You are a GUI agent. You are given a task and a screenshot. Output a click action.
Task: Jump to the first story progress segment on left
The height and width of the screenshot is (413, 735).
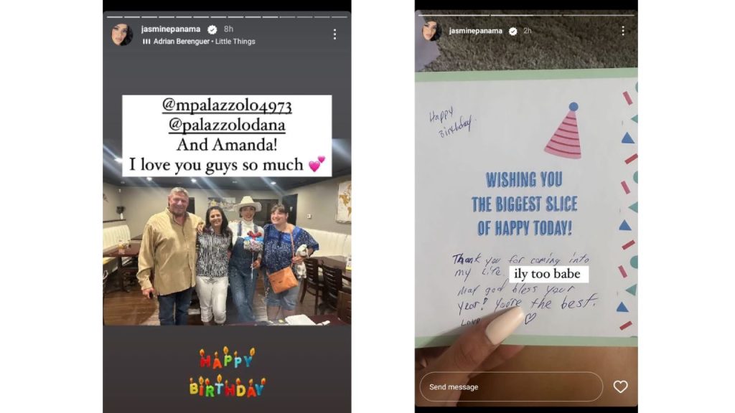tap(115, 17)
